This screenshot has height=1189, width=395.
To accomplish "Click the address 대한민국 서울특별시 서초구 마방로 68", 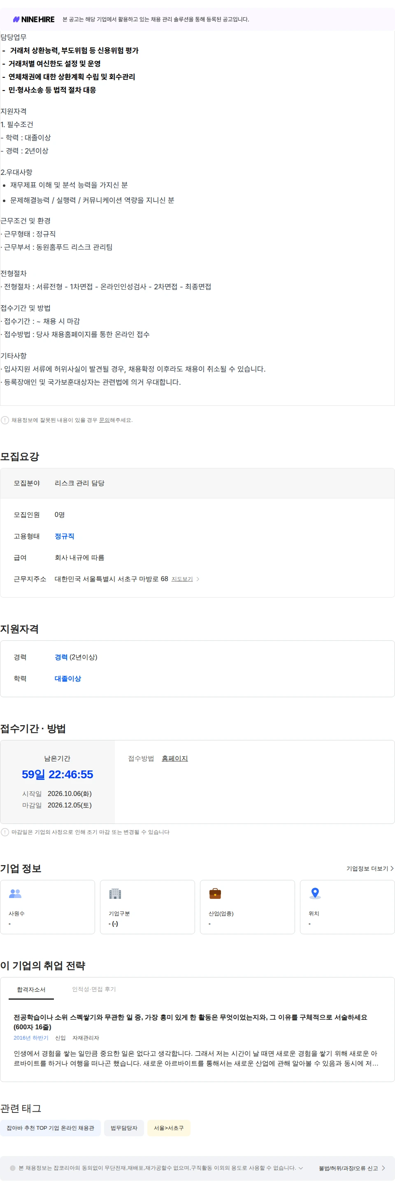I will pos(111,579).
